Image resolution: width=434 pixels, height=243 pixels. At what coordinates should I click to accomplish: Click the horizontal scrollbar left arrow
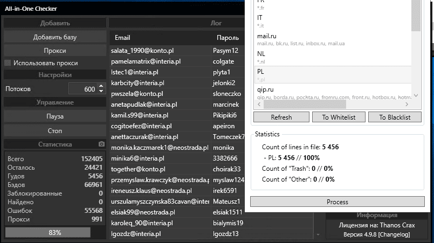click(259, 105)
